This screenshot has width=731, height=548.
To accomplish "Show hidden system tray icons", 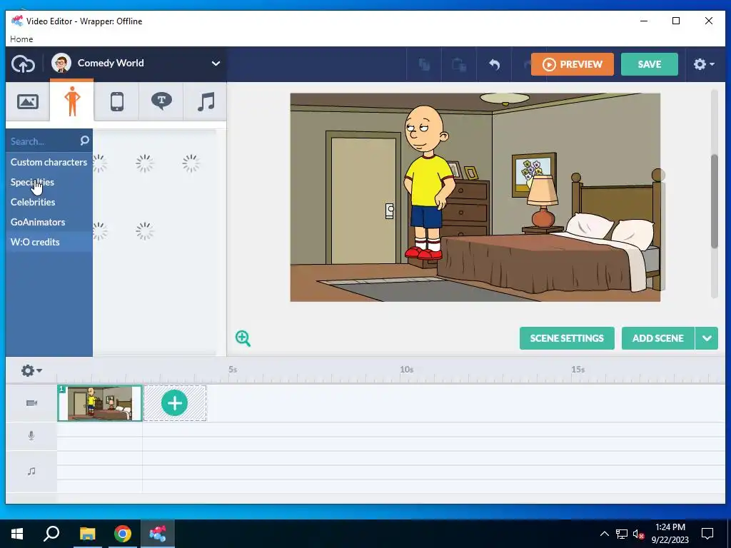I will [x=604, y=534].
